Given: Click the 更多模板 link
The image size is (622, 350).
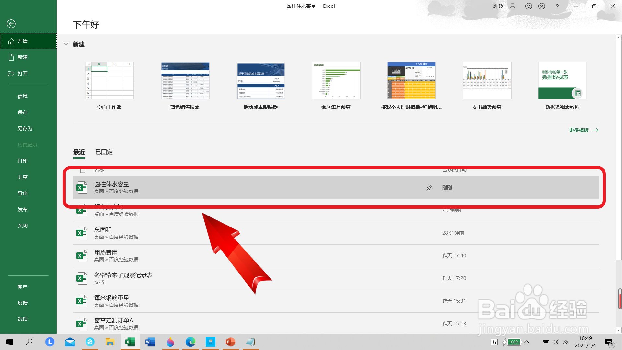Looking at the screenshot, I should coord(584,130).
